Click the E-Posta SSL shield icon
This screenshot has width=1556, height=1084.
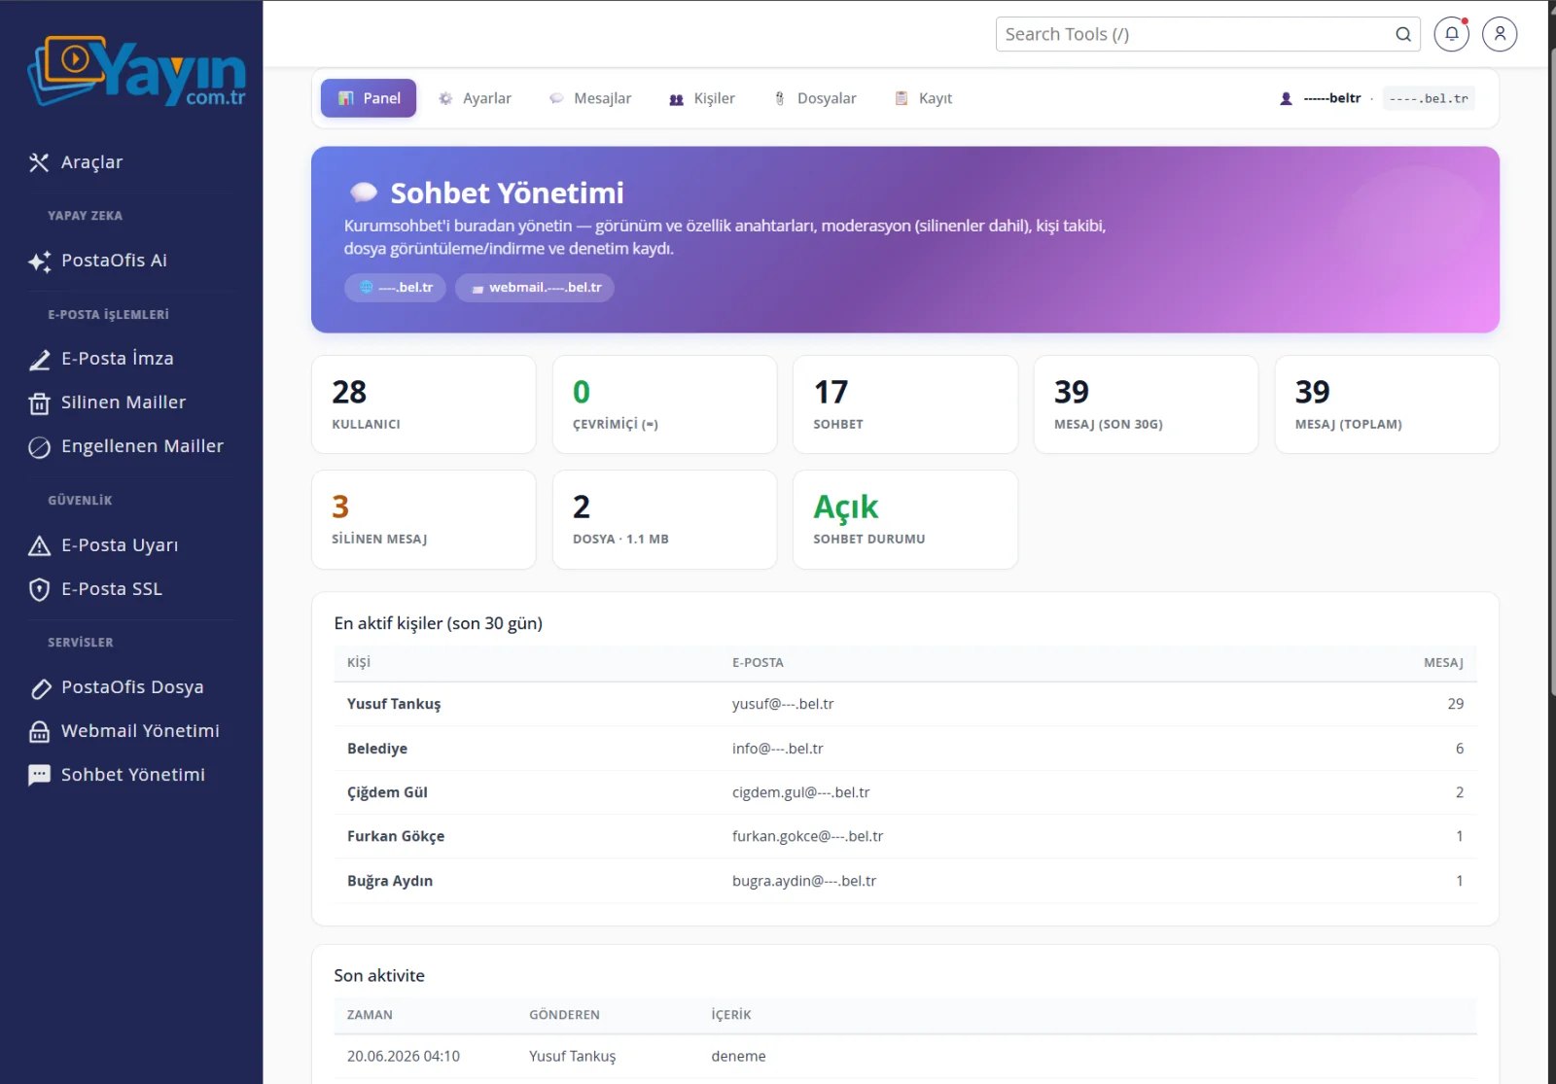(39, 590)
